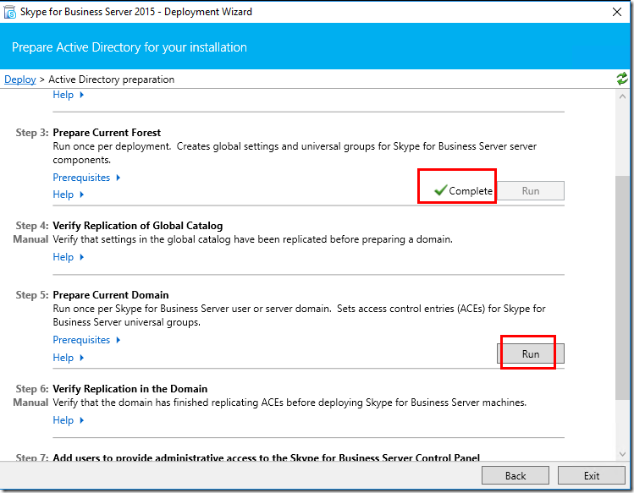Click the 'Step 3:' label
The width and height of the screenshot is (634, 493).
pos(32,133)
